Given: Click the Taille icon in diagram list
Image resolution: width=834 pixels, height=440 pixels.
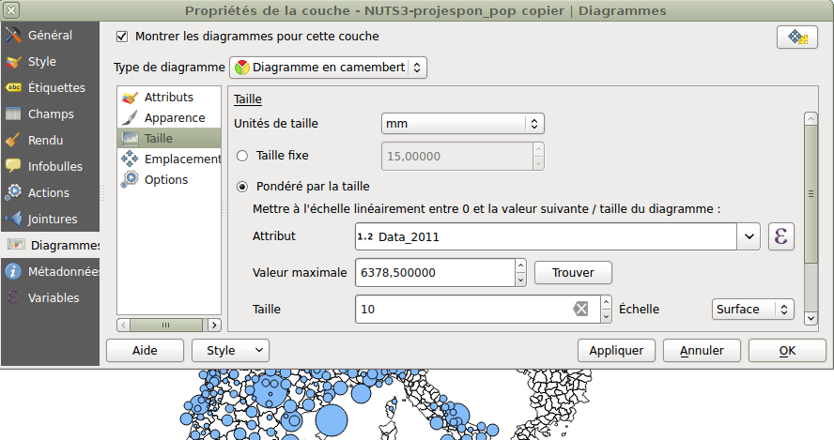Looking at the screenshot, I should (x=130, y=138).
